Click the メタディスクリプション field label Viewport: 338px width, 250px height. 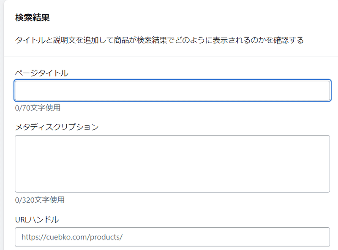click(x=57, y=127)
